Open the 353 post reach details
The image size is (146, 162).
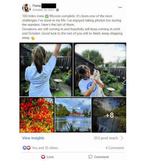tap(106, 138)
